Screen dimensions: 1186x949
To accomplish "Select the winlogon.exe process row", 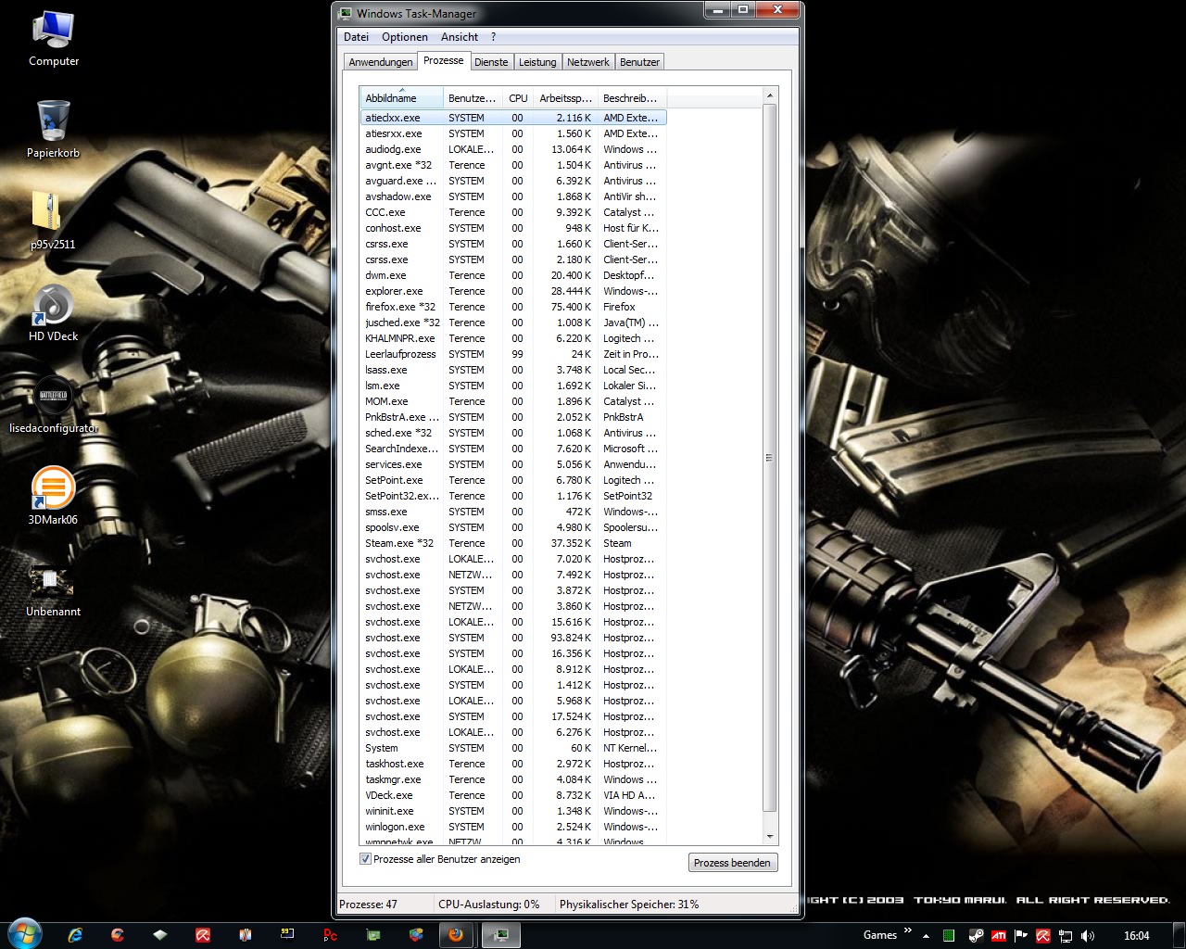I will tap(513, 827).
